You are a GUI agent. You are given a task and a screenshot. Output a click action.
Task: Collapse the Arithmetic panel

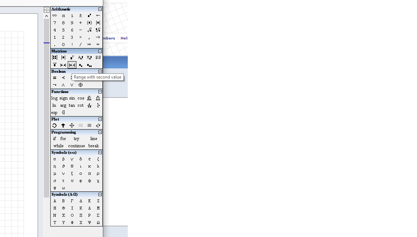point(100,9)
